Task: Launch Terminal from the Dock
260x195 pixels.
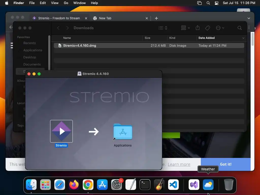Action: [145, 184]
